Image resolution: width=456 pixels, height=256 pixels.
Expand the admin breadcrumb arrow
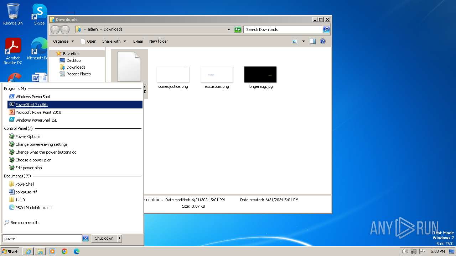coord(101,30)
